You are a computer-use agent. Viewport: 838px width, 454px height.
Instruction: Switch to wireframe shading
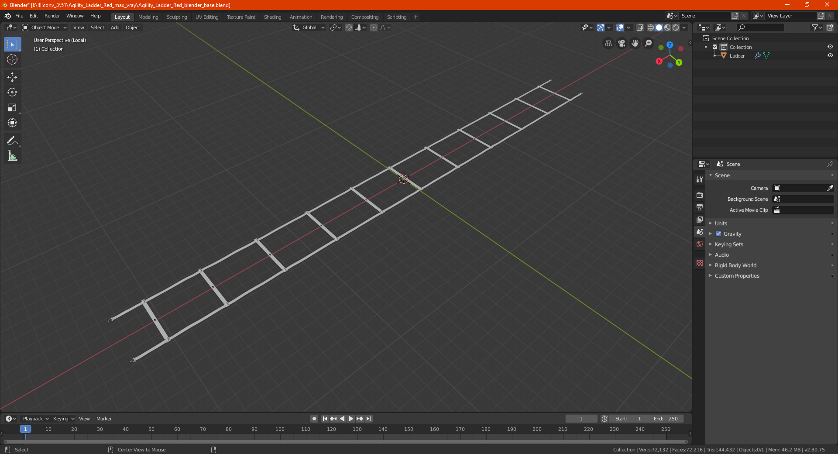(651, 28)
